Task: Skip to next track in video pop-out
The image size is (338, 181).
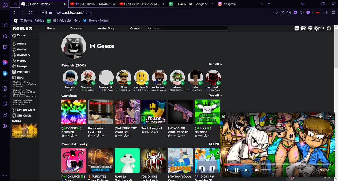Action: click(247, 170)
